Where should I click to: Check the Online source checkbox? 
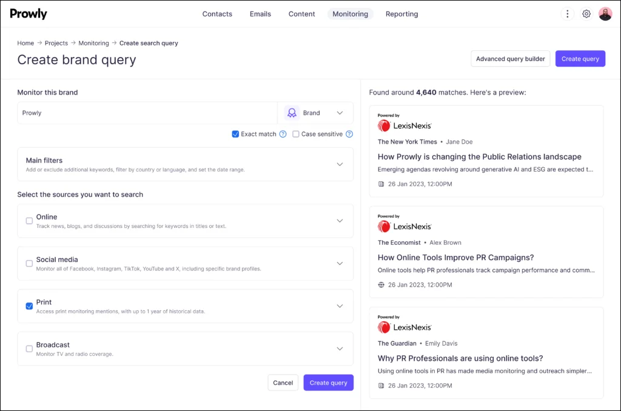tap(29, 221)
